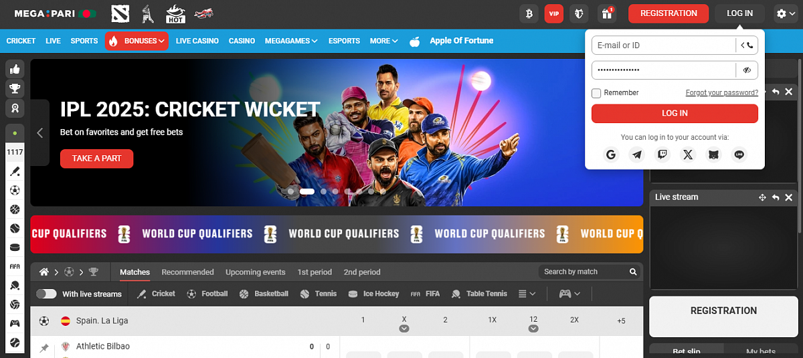Toggle the With live streams switch
Image resolution: width=803 pixels, height=358 pixels.
(46, 294)
